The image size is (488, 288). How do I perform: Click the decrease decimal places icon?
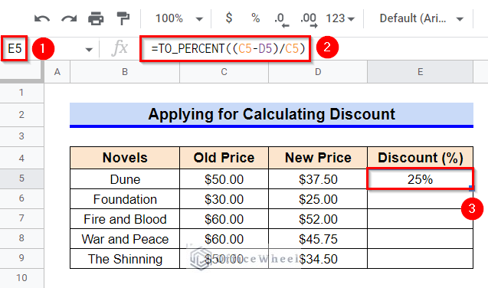coord(281,19)
